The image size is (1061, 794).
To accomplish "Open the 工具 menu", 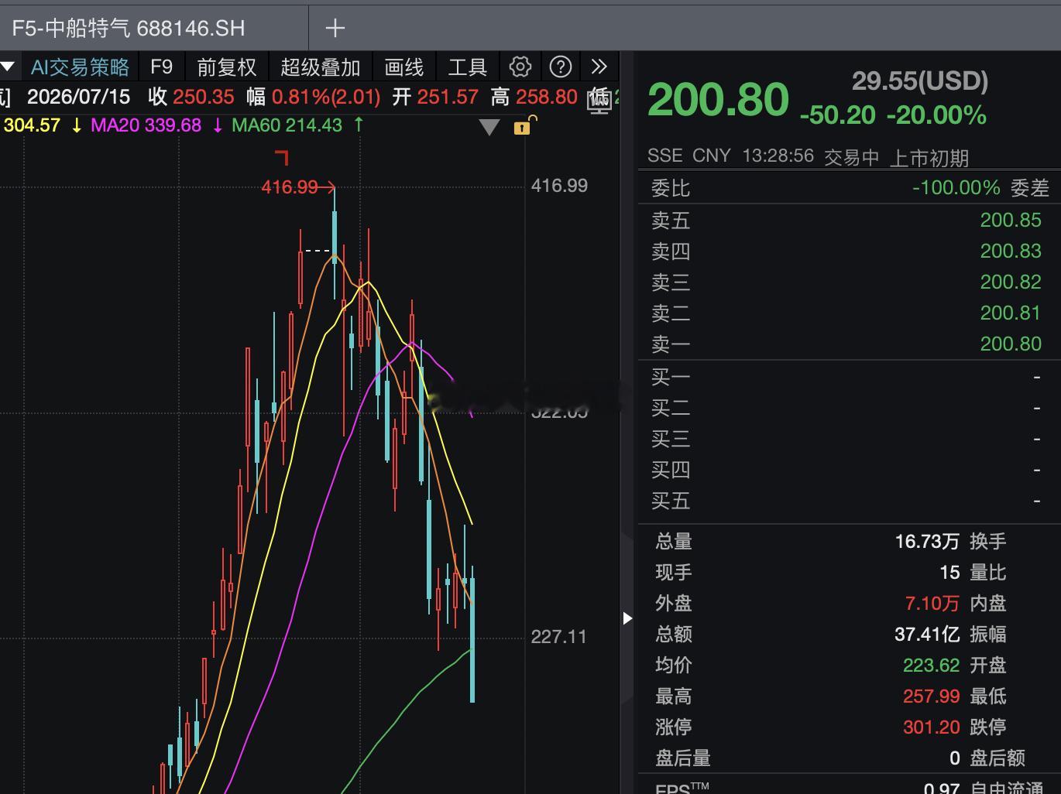I will pyautogui.click(x=467, y=67).
